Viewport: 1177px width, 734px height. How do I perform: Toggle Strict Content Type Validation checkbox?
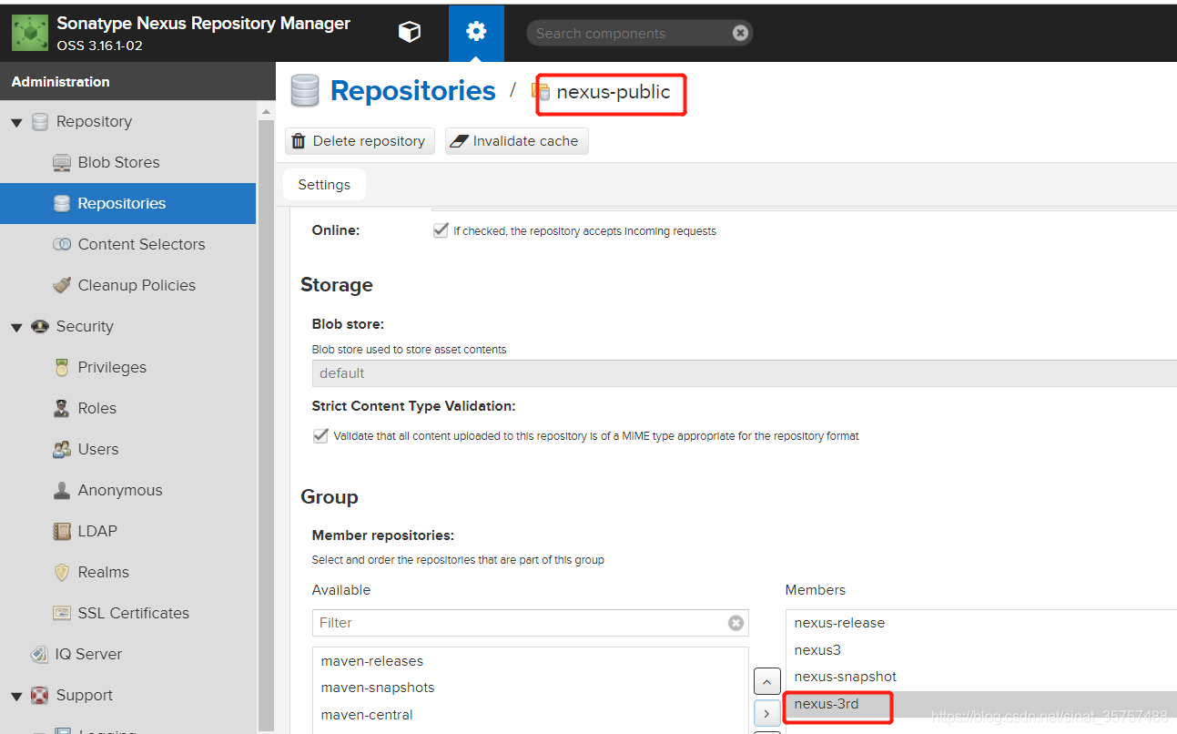coord(320,435)
